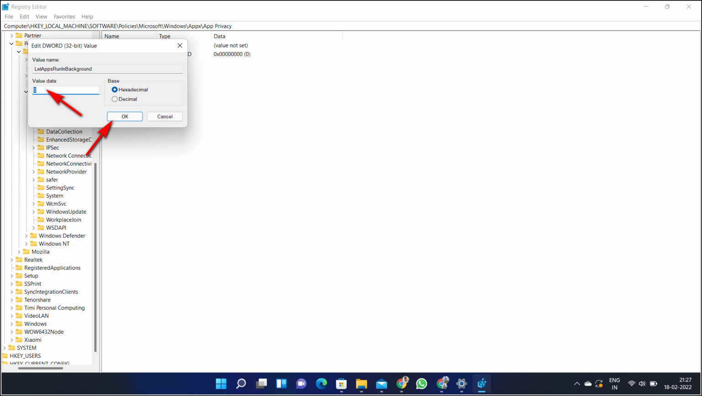Expand the Mozilla registry key

18,252
